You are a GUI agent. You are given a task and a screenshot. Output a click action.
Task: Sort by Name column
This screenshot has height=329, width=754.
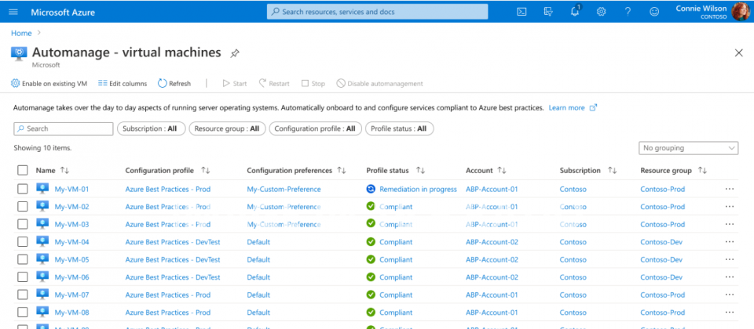53,170
